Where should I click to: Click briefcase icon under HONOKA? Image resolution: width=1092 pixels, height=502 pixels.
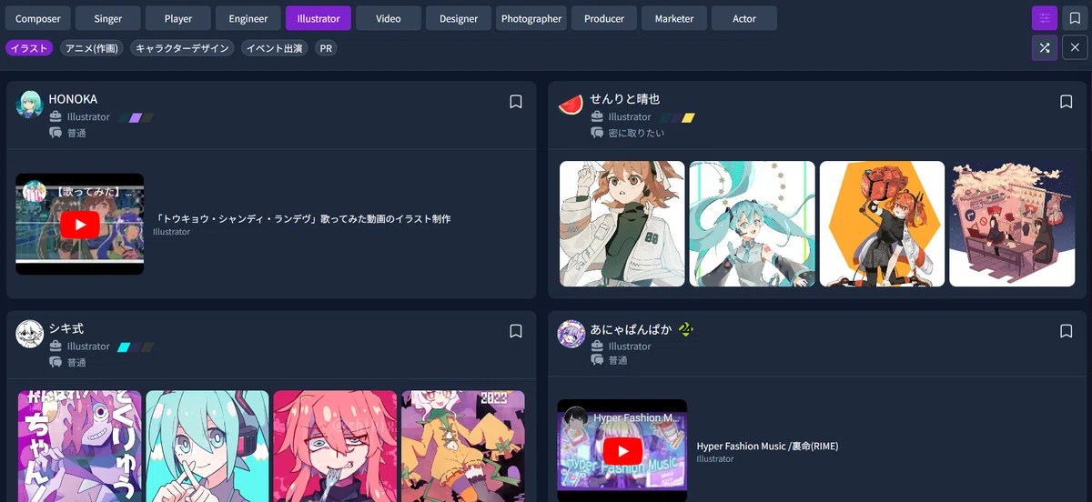[56, 116]
